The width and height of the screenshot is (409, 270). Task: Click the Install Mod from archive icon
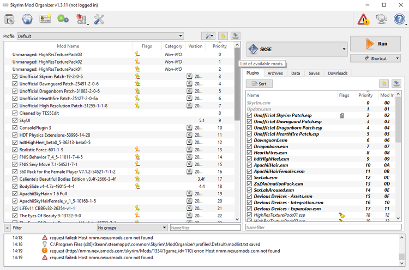[10, 19]
